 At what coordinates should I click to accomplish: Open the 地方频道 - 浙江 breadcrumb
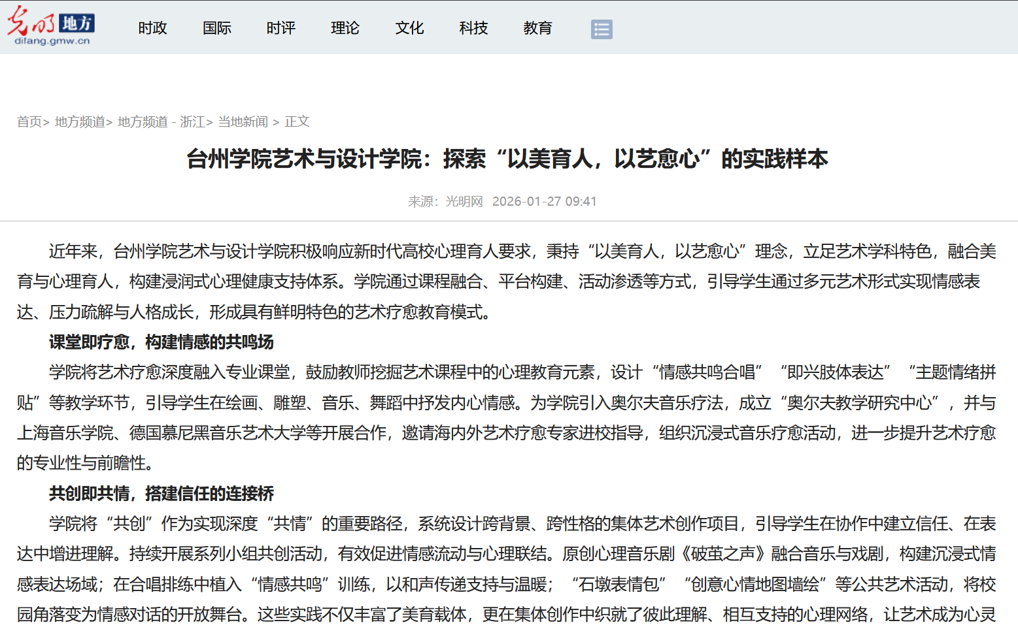(x=161, y=122)
